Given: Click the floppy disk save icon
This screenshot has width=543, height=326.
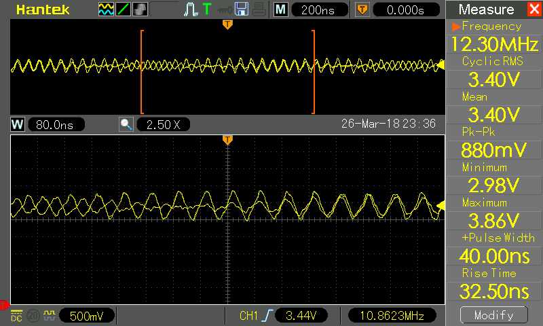Looking at the screenshot, I should [242, 9].
